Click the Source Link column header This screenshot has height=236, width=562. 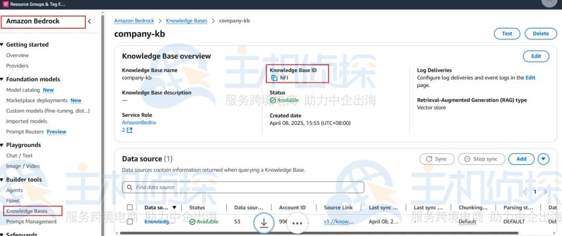338,207
